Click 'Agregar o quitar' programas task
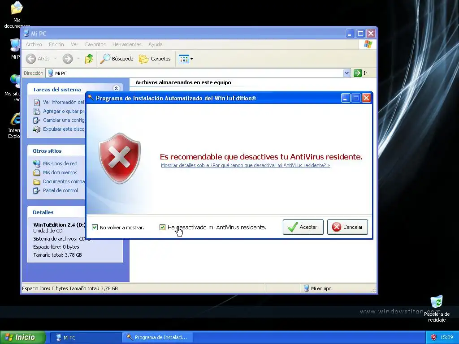459x344 pixels. click(x=64, y=111)
